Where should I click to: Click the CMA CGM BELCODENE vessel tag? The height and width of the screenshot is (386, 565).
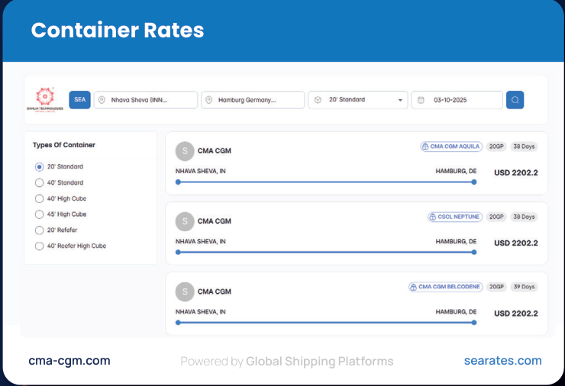tap(445, 287)
